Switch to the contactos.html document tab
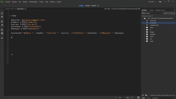This screenshot has width=176, height=99. [9, 9]
